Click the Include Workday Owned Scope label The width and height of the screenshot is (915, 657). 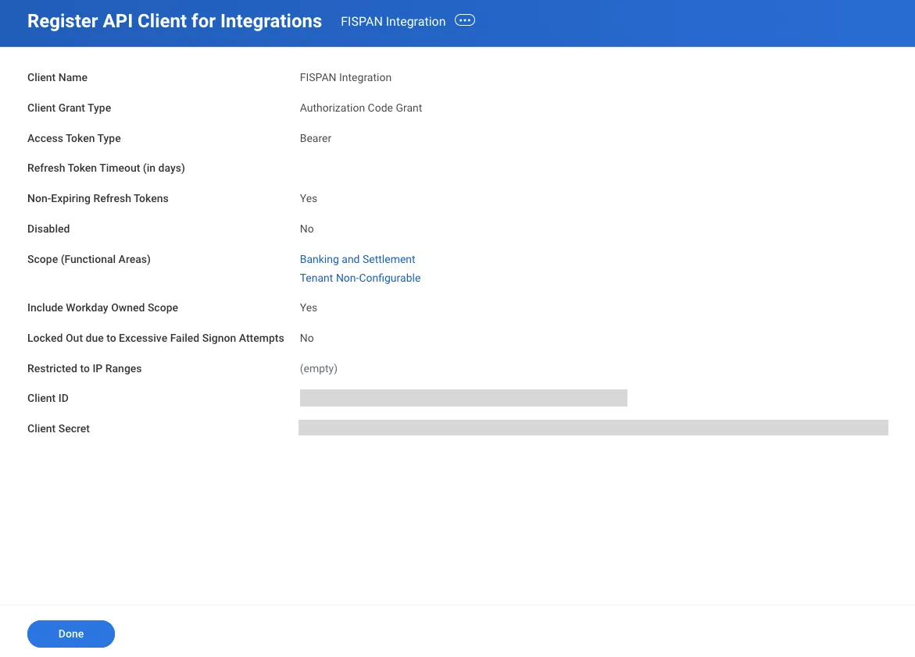coord(102,307)
